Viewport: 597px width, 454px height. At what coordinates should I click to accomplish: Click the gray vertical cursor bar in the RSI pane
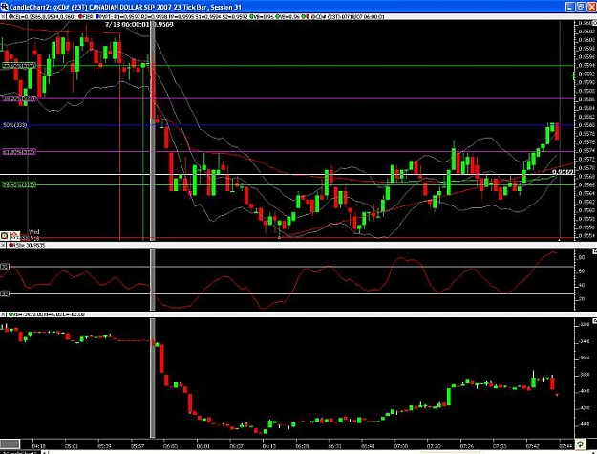click(x=153, y=280)
